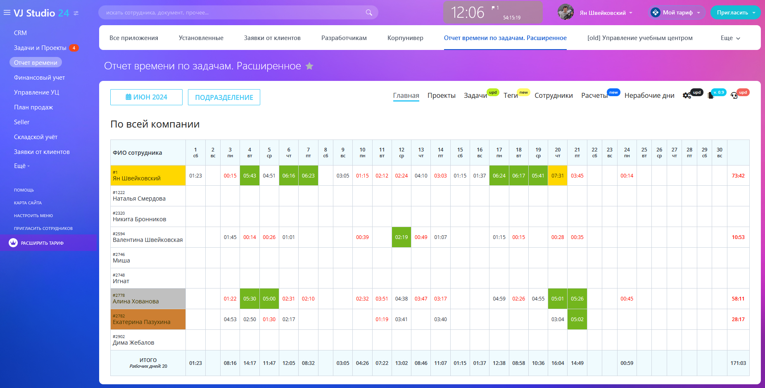
Task: Click the ПОДРАЗДЕЛЕНИЕ button
Action: point(224,97)
